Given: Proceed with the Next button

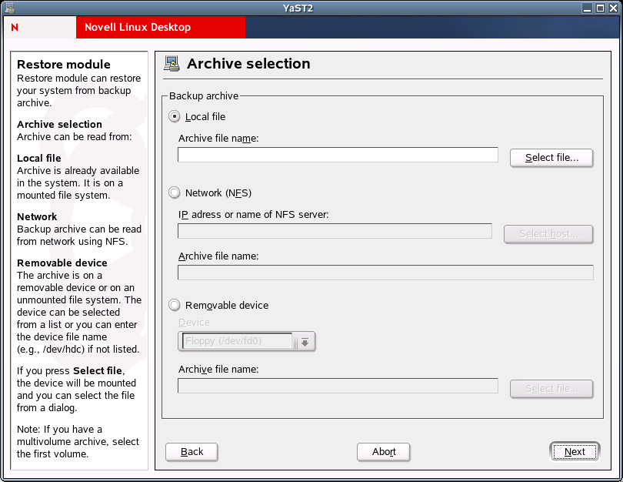Looking at the screenshot, I should [x=575, y=452].
